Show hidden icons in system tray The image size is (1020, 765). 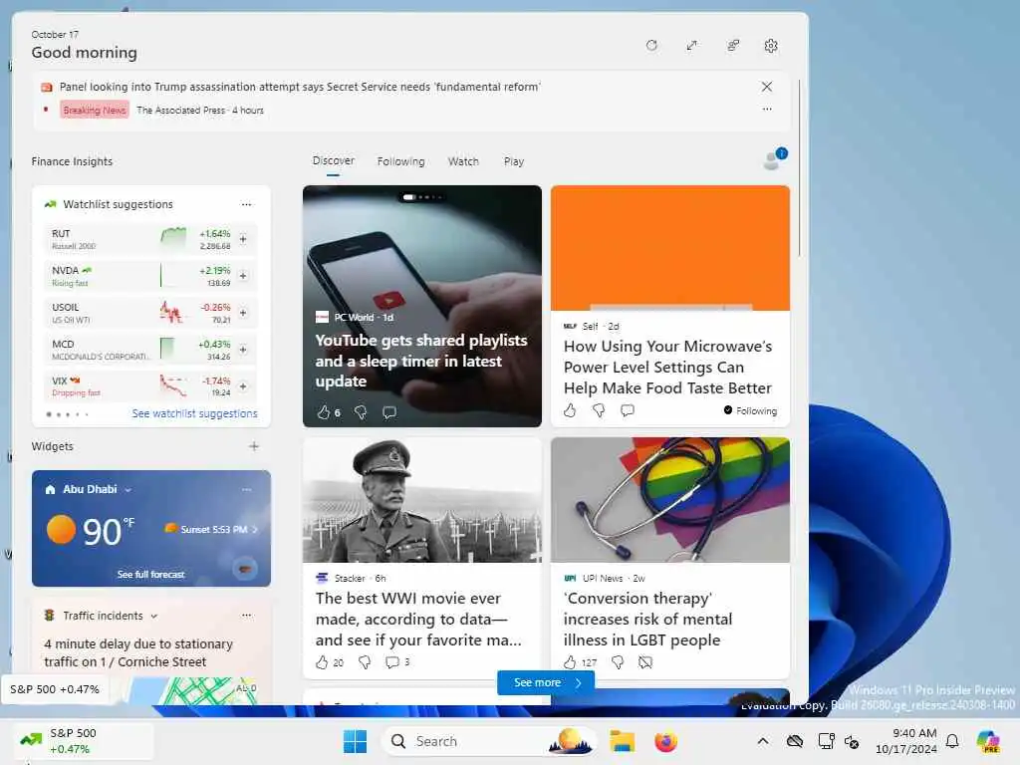763,741
